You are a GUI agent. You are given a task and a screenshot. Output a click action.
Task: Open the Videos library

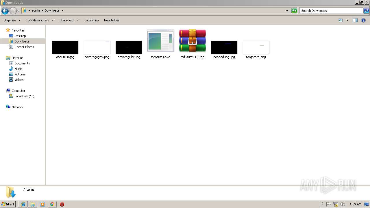(19, 80)
